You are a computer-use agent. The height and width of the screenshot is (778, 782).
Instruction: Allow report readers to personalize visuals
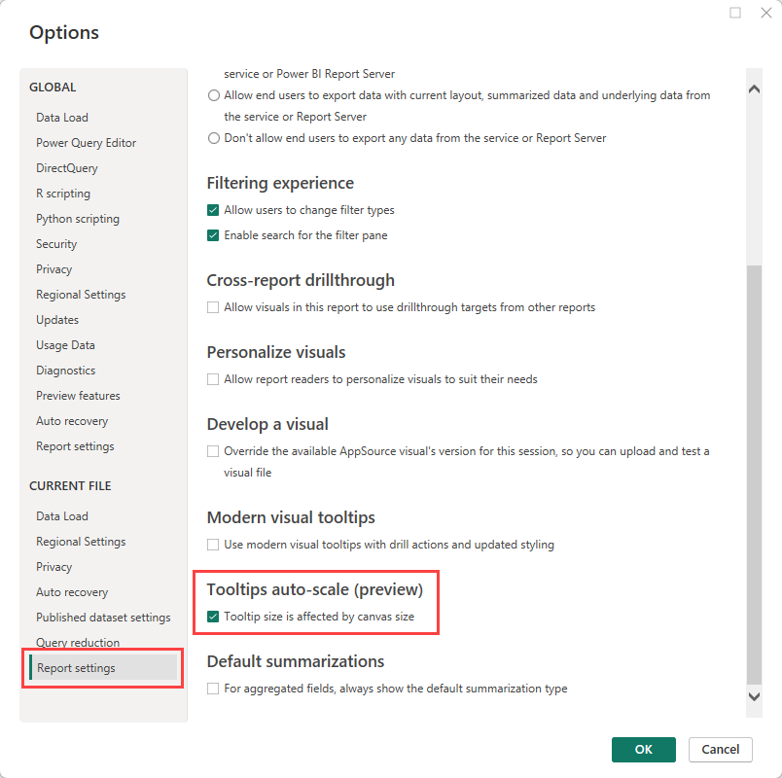pyautogui.click(x=212, y=378)
